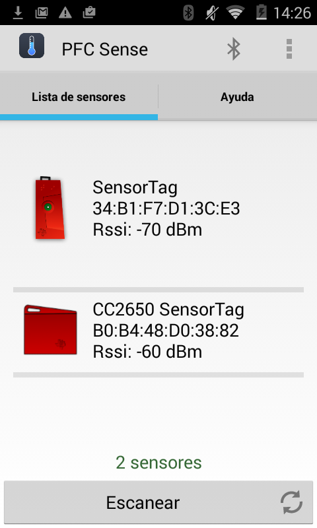Open the three-dot overflow menu

pos(289,49)
